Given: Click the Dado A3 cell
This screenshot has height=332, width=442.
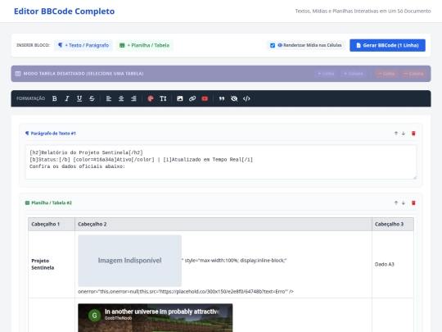Looking at the screenshot, I should [x=393, y=264].
